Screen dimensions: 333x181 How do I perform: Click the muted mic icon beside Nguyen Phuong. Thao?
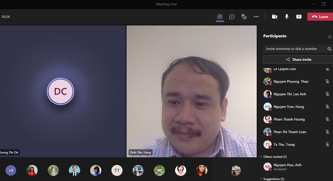pyautogui.click(x=327, y=81)
